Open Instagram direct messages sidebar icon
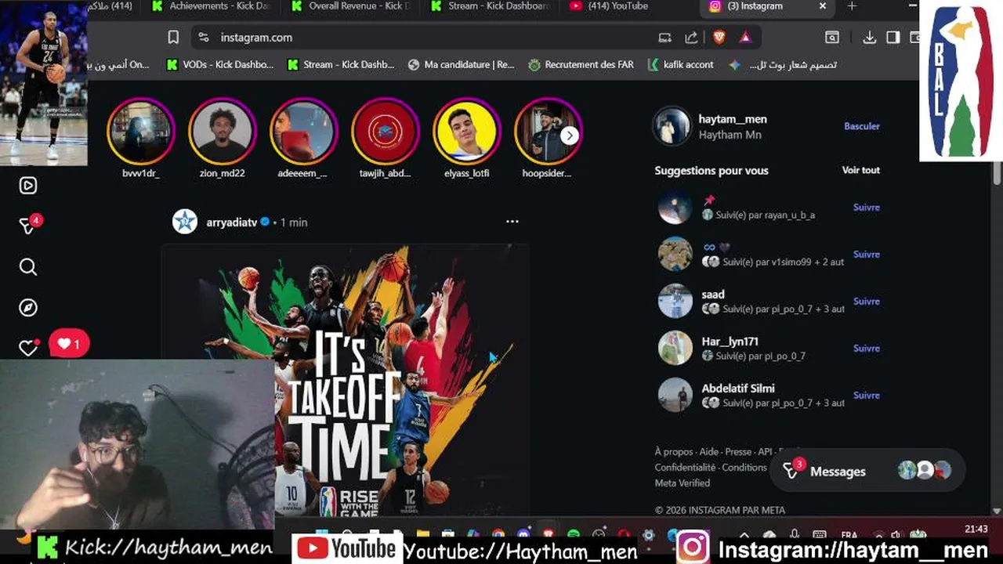The width and height of the screenshot is (1003, 564). pyautogui.click(x=28, y=226)
